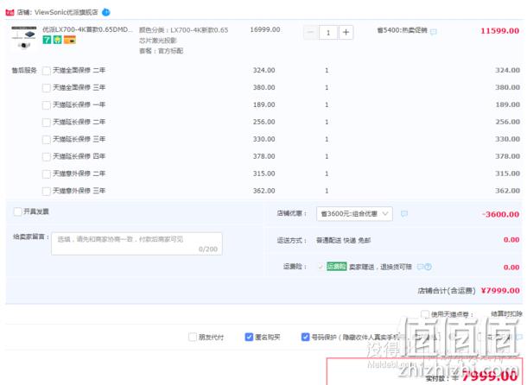Click the 省5400:热卖促销 promotion text
The width and height of the screenshot is (527, 385).
(402, 30)
